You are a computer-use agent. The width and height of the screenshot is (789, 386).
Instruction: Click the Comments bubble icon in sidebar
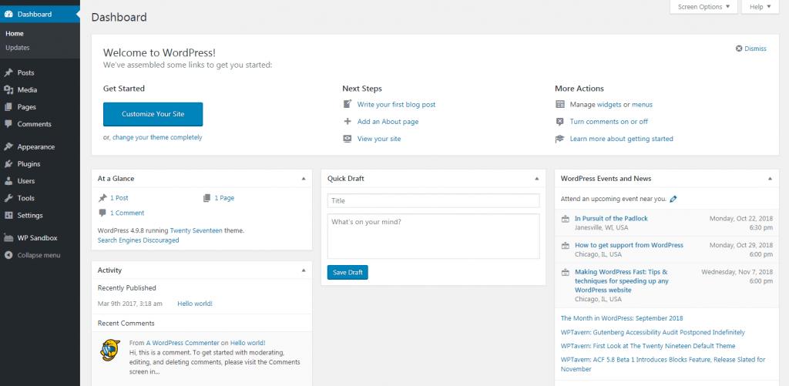(x=8, y=124)
